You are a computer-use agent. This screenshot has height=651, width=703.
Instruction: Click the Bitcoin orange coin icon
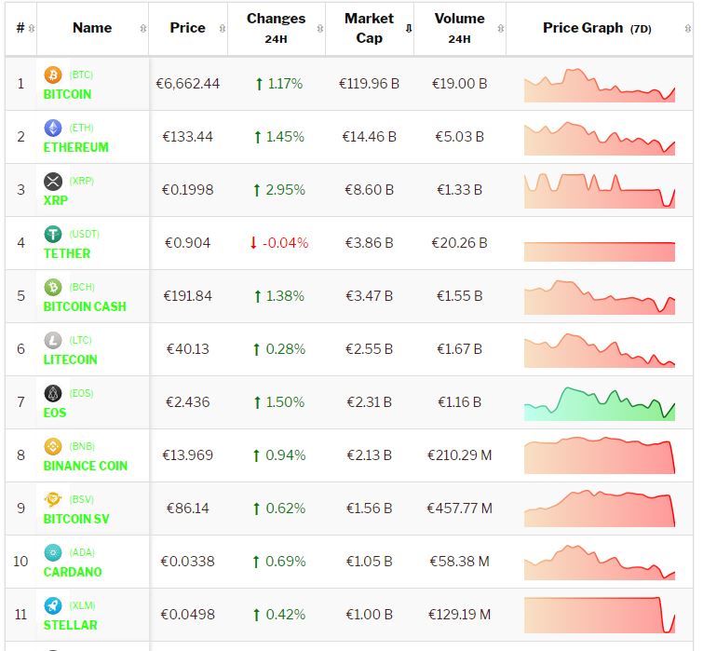click(53, 75)
